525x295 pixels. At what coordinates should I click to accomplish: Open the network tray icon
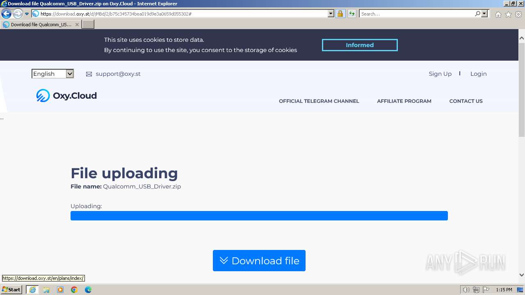click(x=476, y=290)
